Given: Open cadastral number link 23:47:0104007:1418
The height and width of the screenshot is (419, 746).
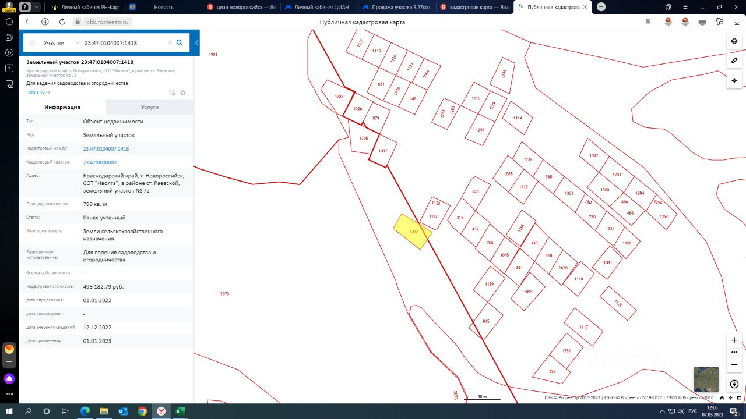Looking at the screenshot, I should (x=106, y=149).
